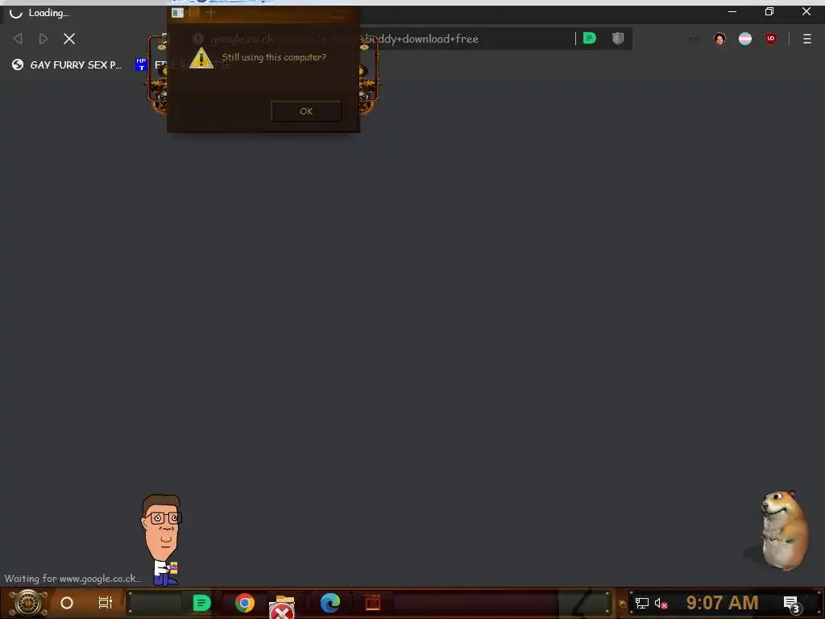825x619 pixels.
Task: Launch Google Chrome from the taskbar
Action: tap(245, 603)
